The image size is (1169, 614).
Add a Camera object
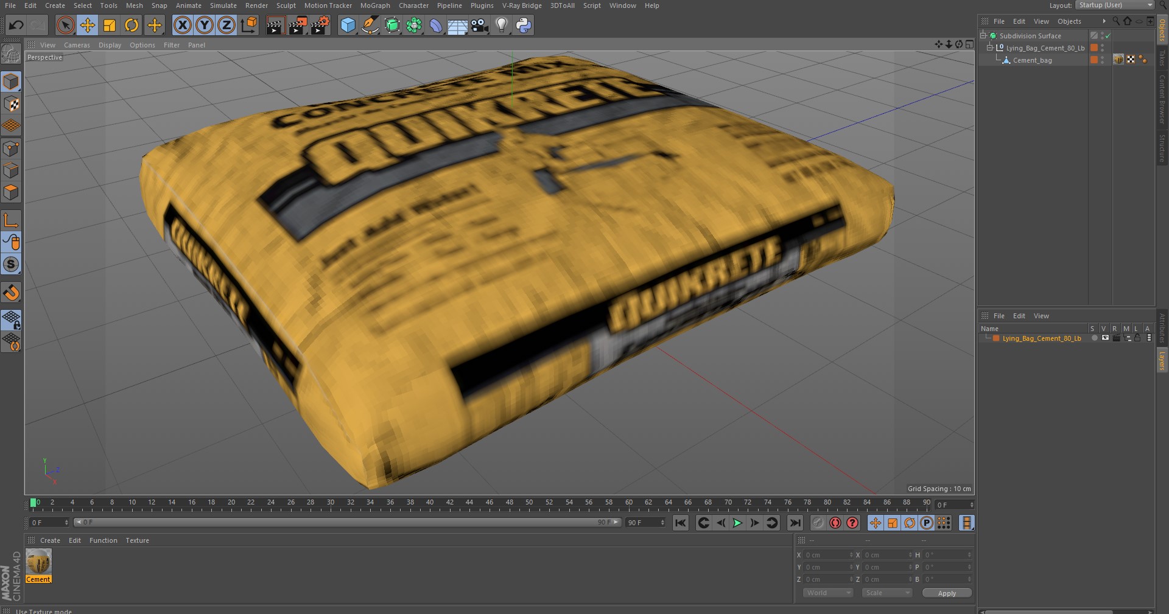click(479, 25)
